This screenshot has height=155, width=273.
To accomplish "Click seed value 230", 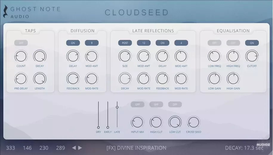I will 44,148.
